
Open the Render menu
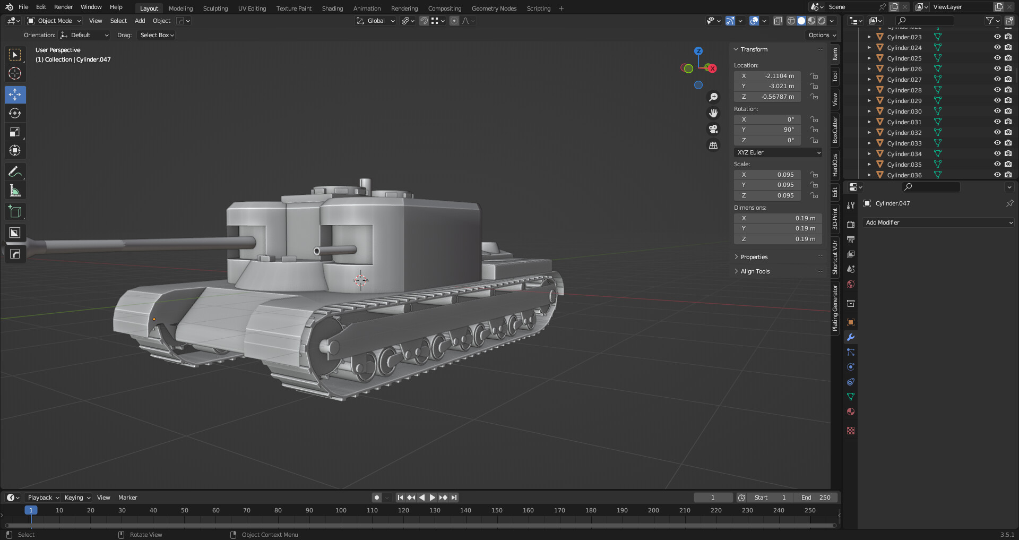coord(63,7)
